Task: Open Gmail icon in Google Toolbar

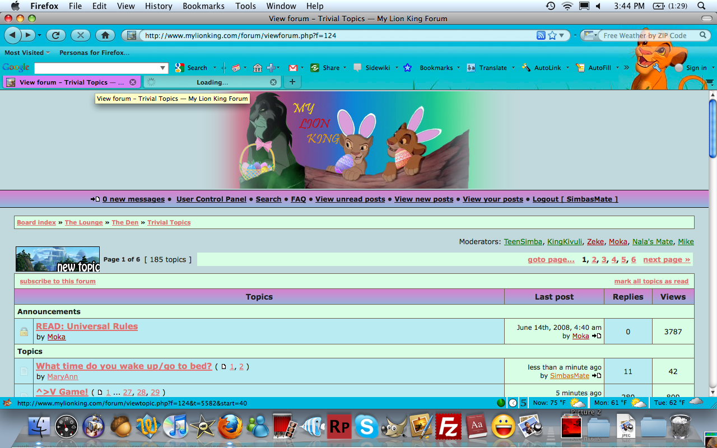Action: 292,68
